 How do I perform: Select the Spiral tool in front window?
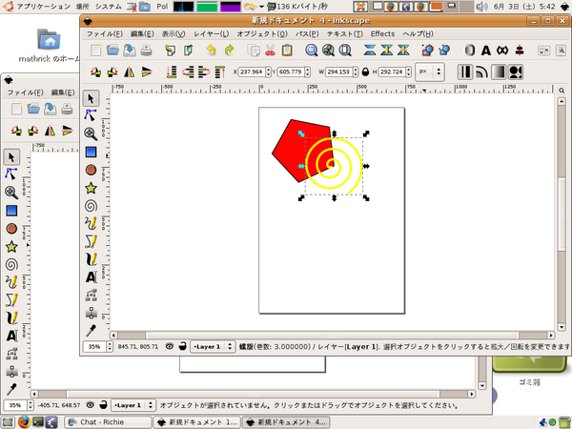[x=91, y=205]
